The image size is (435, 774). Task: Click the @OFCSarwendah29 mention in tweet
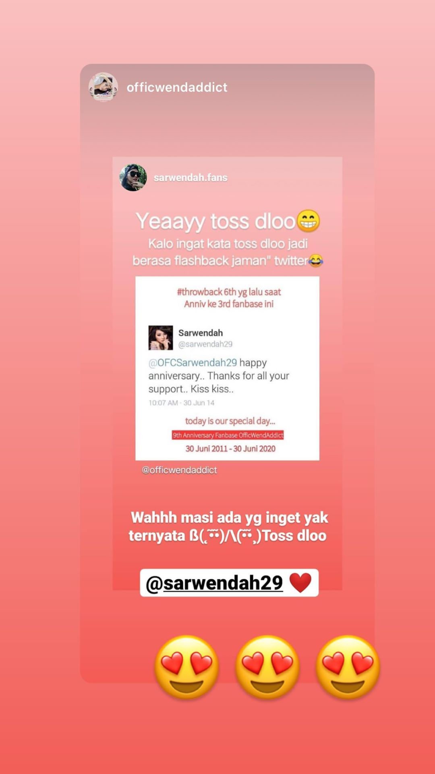[193, 362]
